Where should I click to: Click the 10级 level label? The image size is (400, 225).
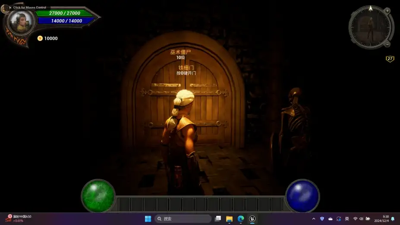point(181,57)
